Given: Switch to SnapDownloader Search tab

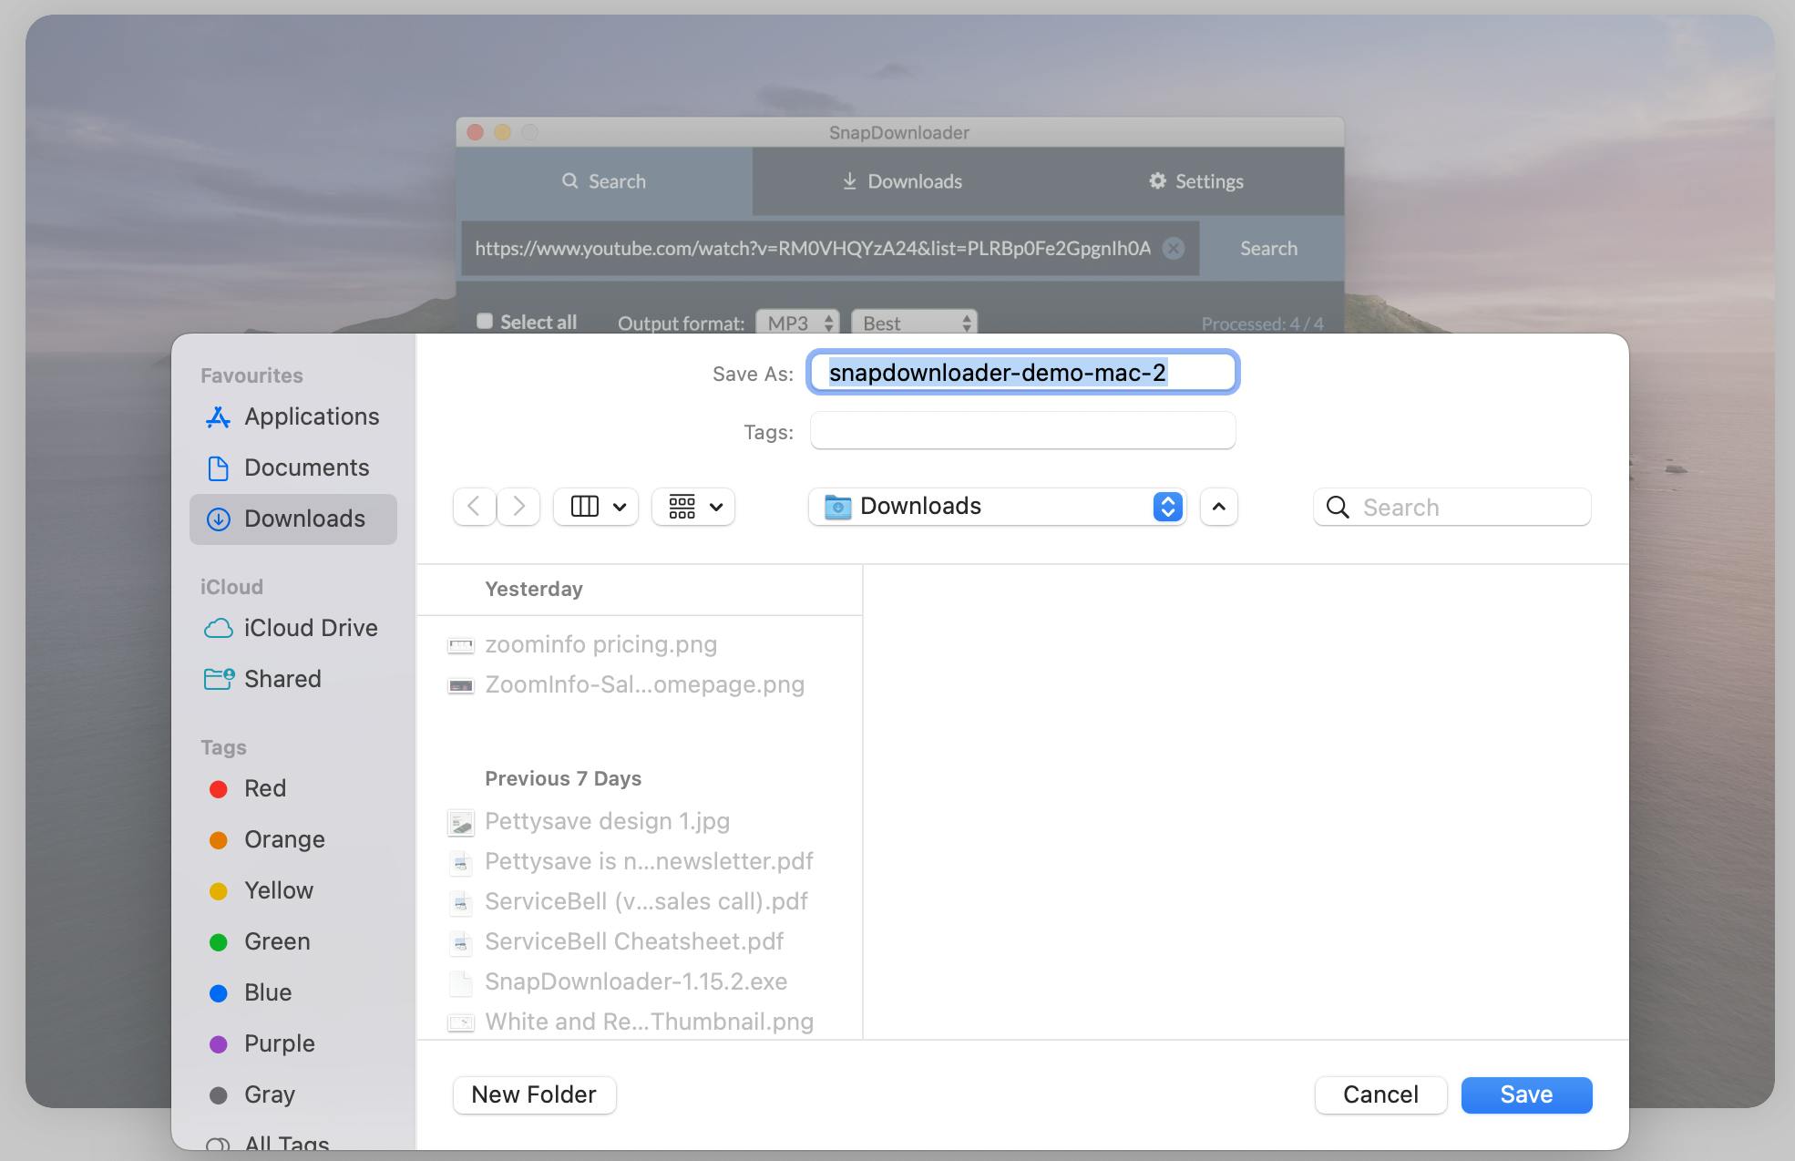Looking at the screenshot, I should tap(604, 181).
